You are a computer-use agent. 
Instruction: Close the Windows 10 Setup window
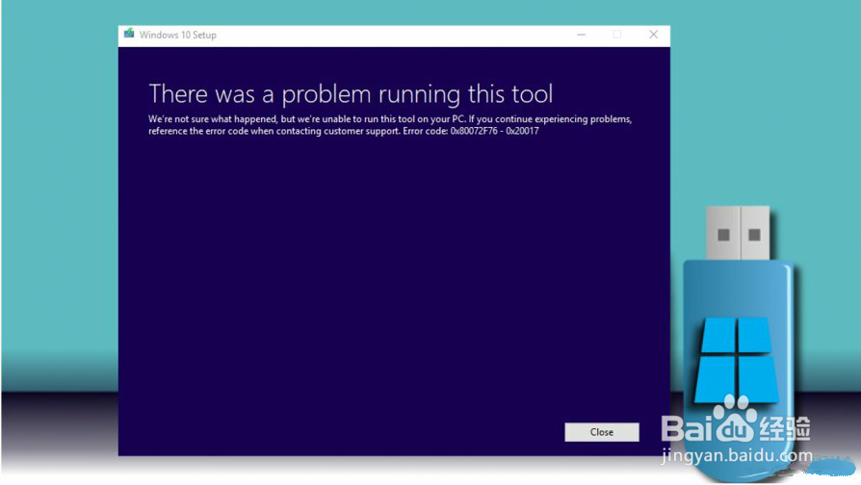click(x=653, y=35)
